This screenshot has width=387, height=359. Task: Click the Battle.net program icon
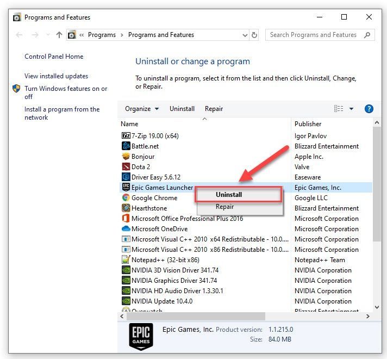pos(126,146)
